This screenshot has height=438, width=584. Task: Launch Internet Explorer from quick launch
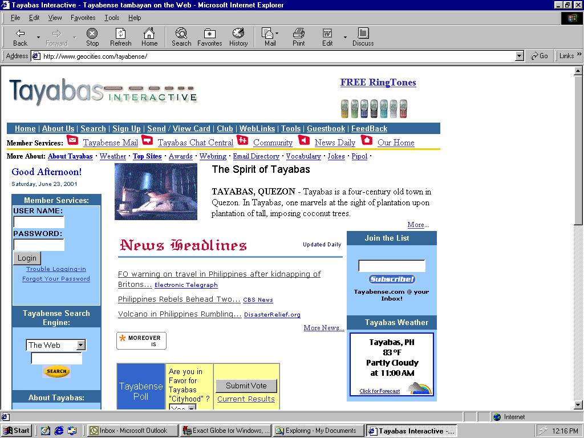[59, 431]
